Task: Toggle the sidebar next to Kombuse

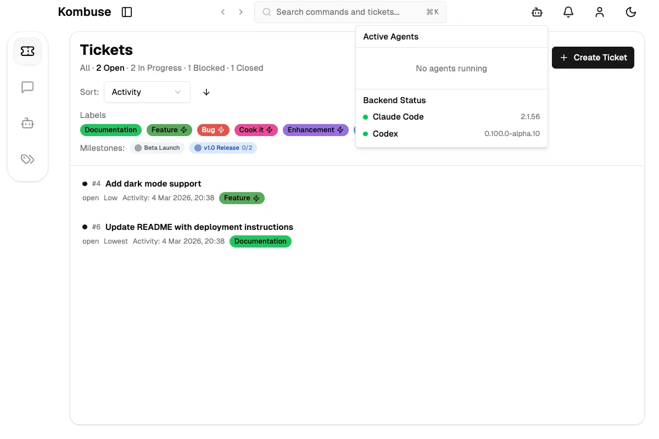Action: click(x=127, y=12)
